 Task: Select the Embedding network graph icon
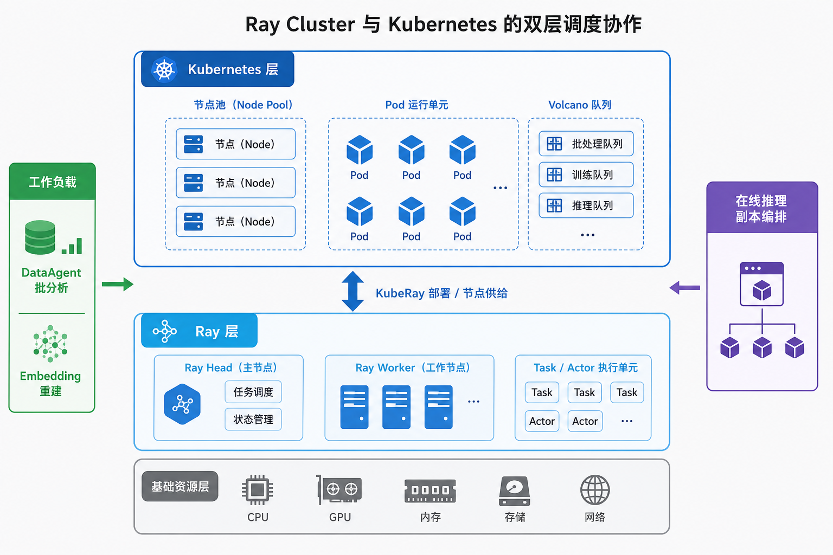50,344
